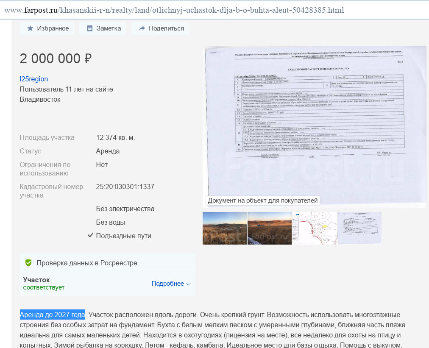Select second hills landscape thumbnail
Image resolution: width=429 pixels, height=348 pixels.
pyautogui.click(x=270, y=228)
